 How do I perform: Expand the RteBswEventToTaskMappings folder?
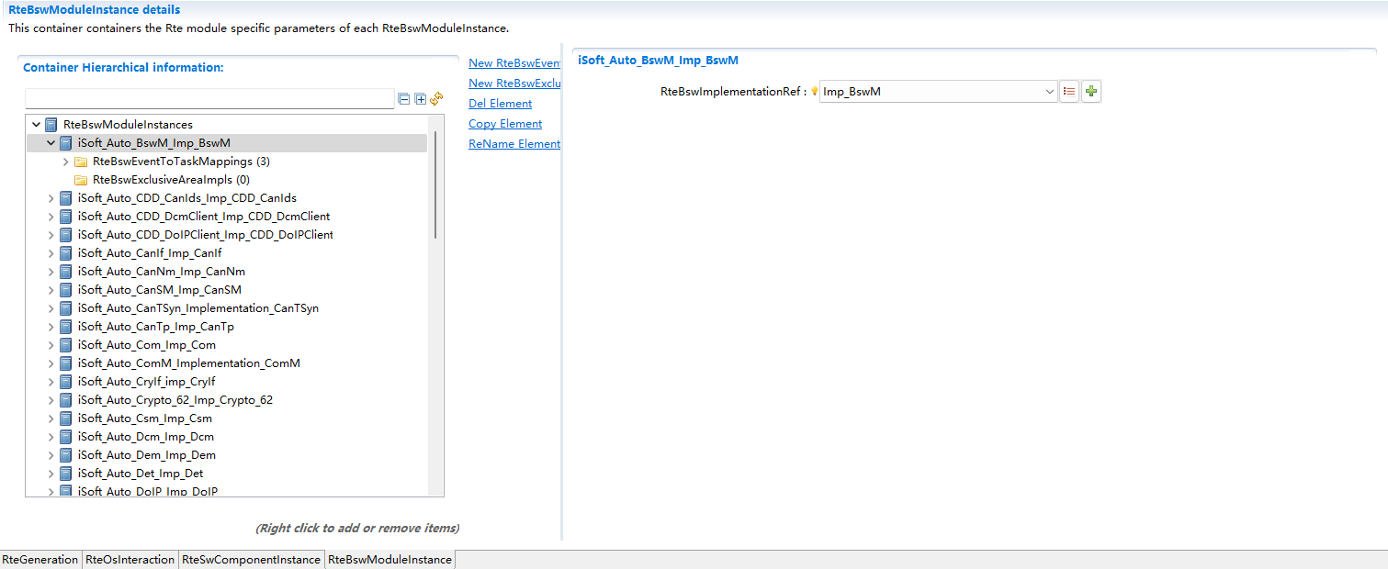[x=66, y=162]
